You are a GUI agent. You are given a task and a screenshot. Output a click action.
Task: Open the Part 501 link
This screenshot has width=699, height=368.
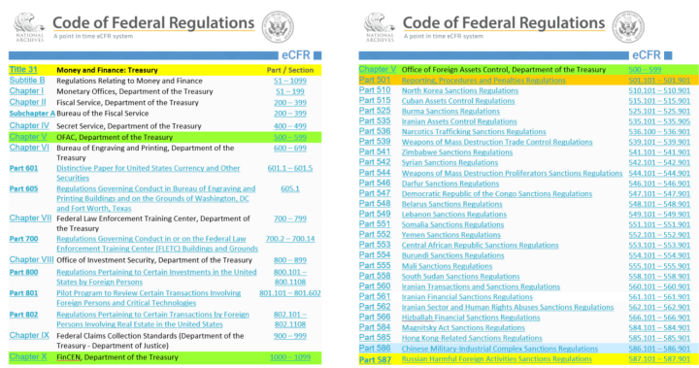(x=375, y=80)
